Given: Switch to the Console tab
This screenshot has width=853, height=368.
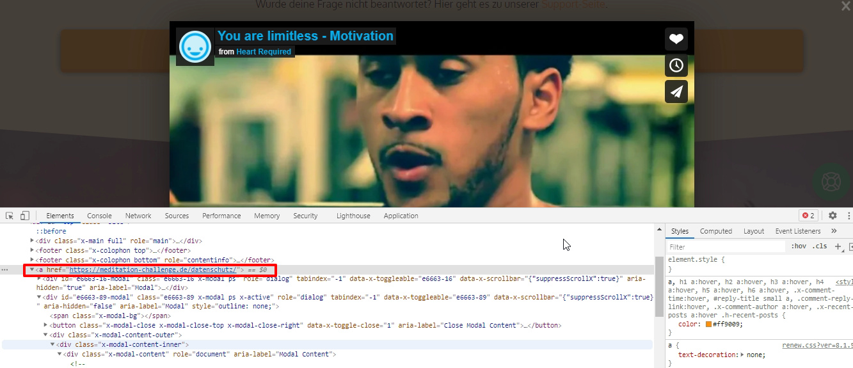Looking at the screenshot, I should [99, 216].
